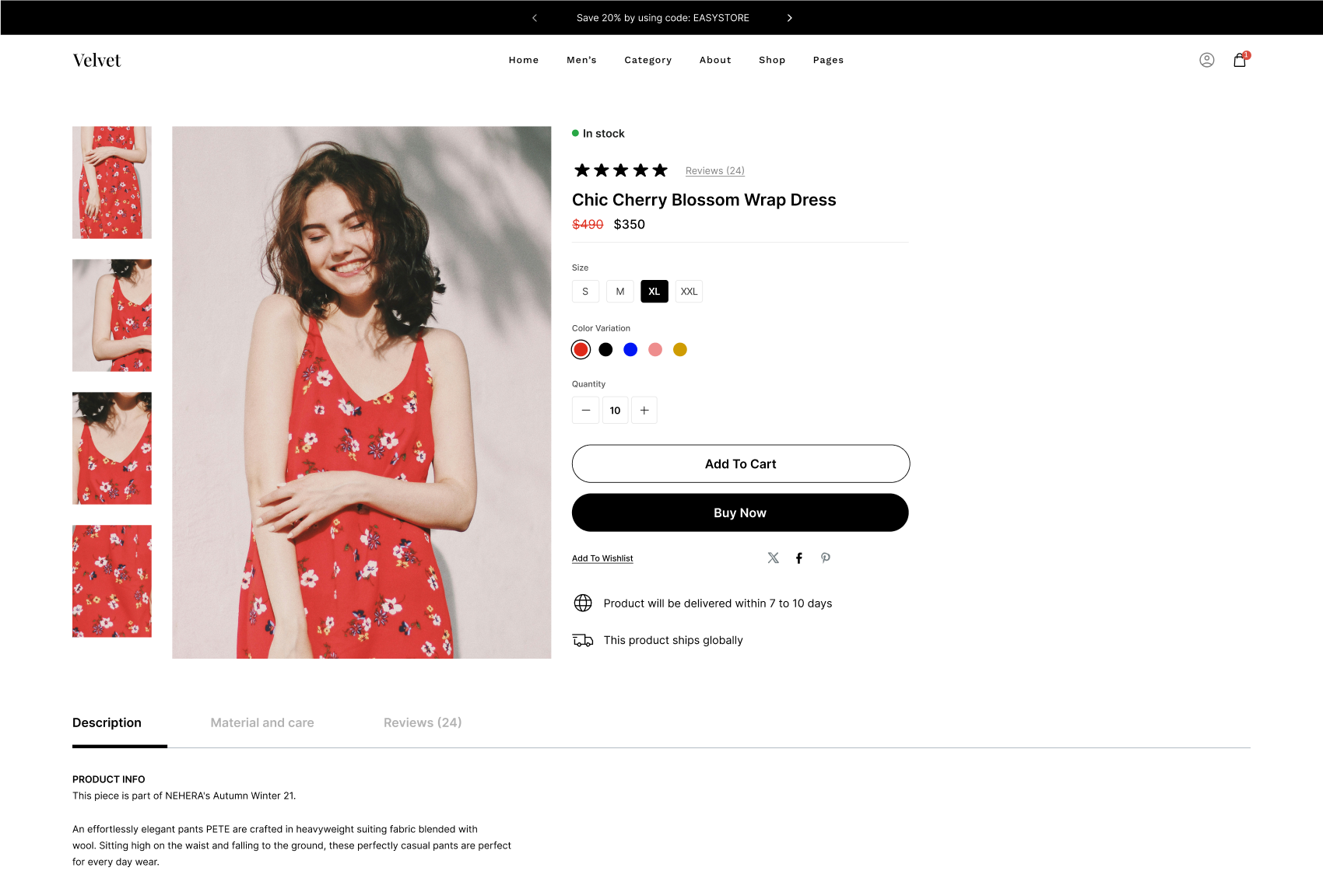Open the Pages nav menu
This screenshot has height=885, width=1323.
coord(828,60)
